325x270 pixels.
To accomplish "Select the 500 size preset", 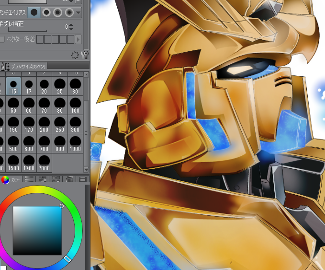I will (13, 143).
